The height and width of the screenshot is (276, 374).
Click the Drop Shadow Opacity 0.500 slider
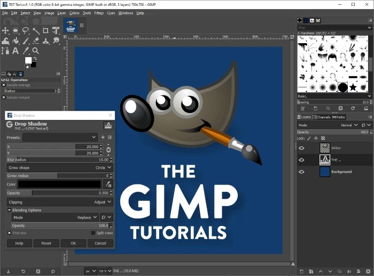click(x=60, y=193)
